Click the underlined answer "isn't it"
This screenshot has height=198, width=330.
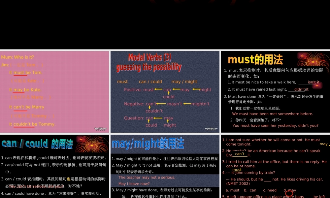pyautogui.click(x=313, y=82)
